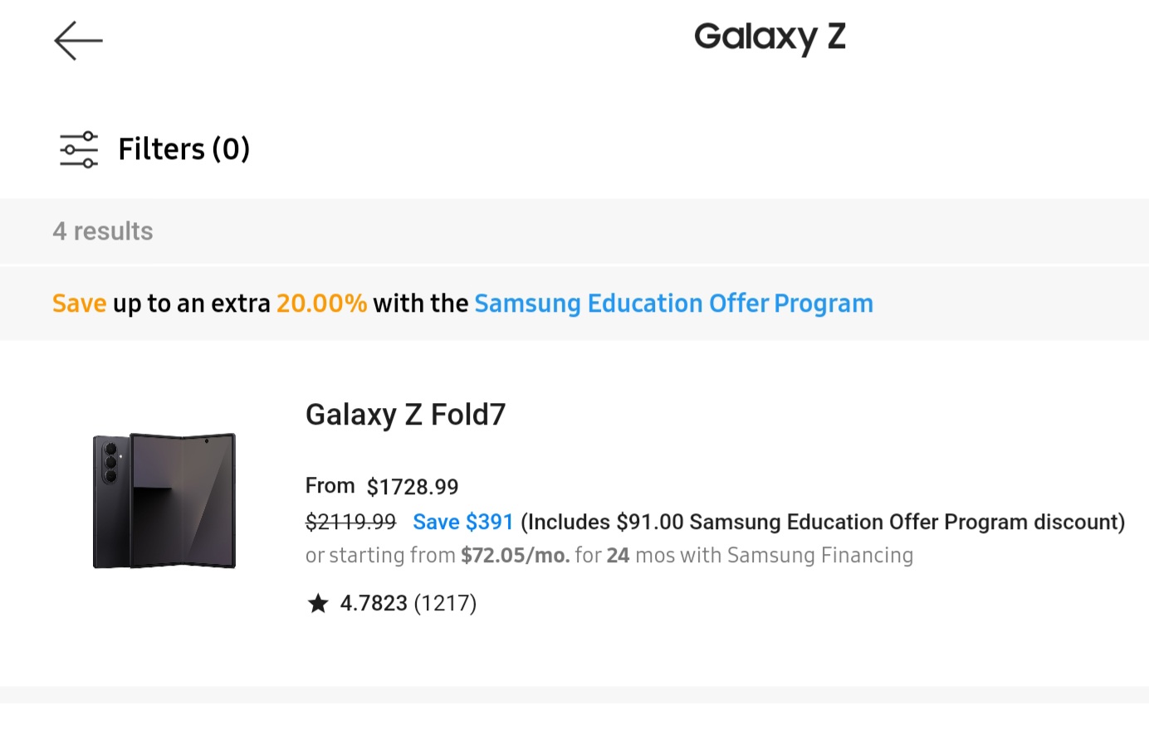1149x739 pixels.
Task: Open the Samsung Education Offer Program link
Action: [673, 303]
